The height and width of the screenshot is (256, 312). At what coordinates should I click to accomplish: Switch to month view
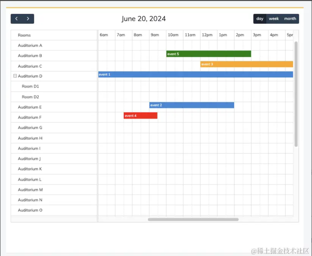[290, 19]
